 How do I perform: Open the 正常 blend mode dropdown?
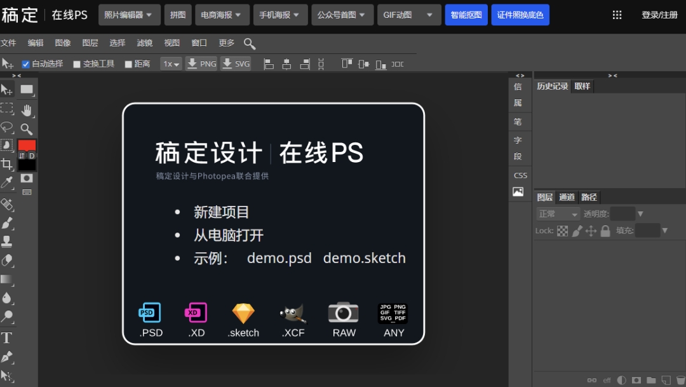click(x=558, y=214)
